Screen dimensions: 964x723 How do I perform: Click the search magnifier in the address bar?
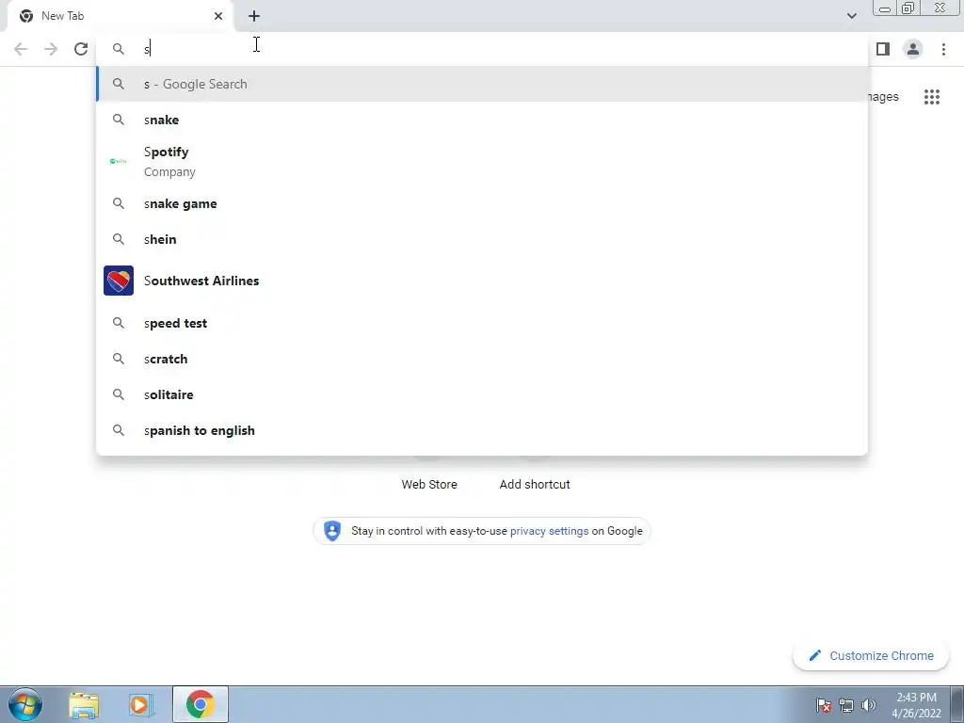(119, 49)
